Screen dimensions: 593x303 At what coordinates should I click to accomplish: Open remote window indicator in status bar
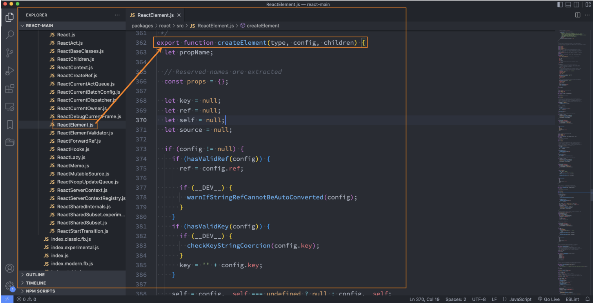pos(7,299)
